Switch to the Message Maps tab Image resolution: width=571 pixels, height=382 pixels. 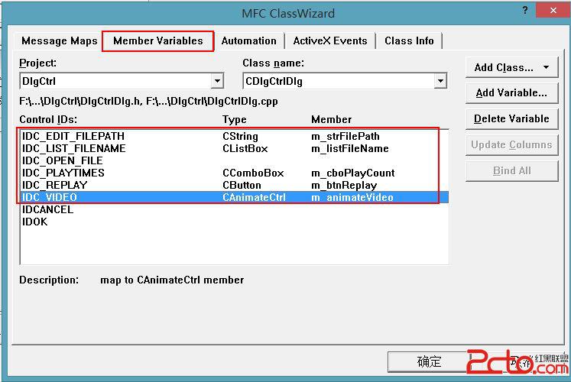[x=60, y=40]
